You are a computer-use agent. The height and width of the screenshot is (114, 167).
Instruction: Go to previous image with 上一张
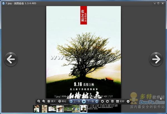point(75,101)
